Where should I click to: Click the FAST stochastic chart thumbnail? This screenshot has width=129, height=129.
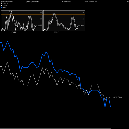click(22, 21)
